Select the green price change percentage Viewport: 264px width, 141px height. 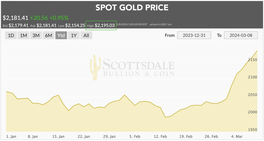point(59,18)
